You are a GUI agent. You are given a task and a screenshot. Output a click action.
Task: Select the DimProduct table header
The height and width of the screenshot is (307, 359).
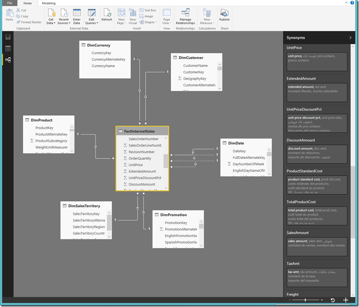[x=49, y=120]
